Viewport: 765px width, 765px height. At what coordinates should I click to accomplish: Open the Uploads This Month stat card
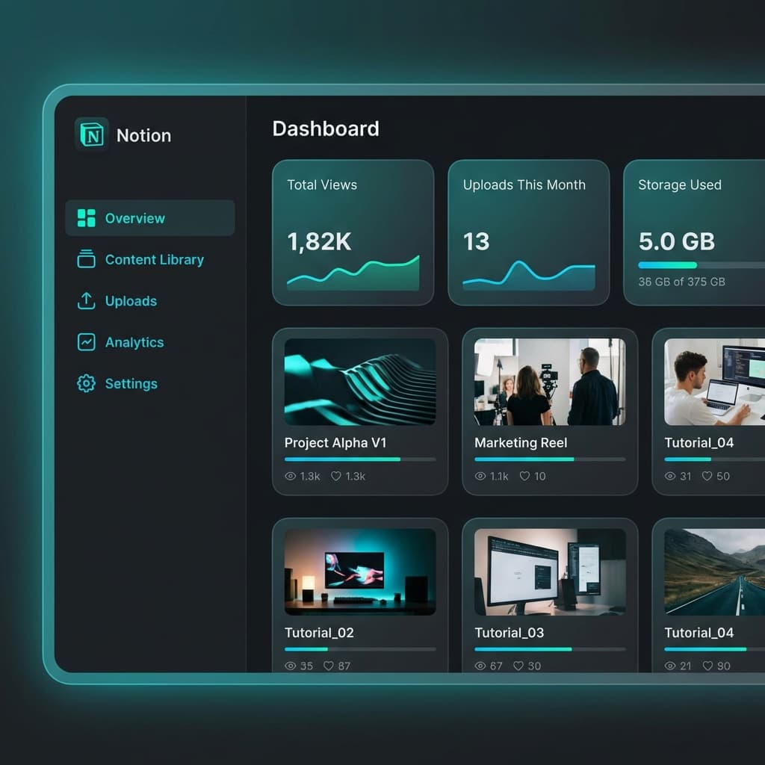(x=528, y=232)
